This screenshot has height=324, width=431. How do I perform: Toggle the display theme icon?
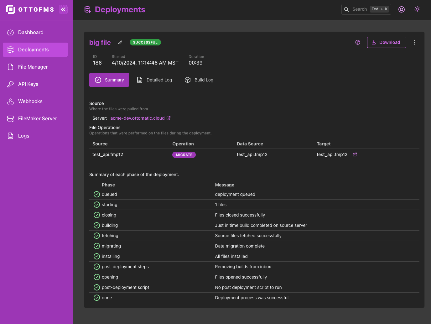click(x=417, y=9)
